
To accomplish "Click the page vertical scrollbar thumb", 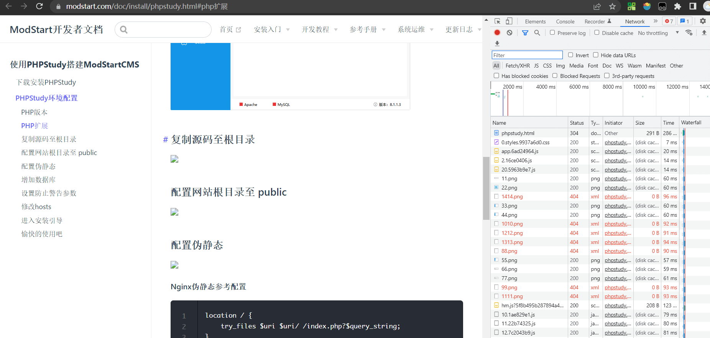I will 486,188.
